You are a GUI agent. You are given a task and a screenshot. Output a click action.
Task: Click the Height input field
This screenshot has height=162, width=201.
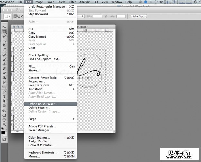[121, 16]
